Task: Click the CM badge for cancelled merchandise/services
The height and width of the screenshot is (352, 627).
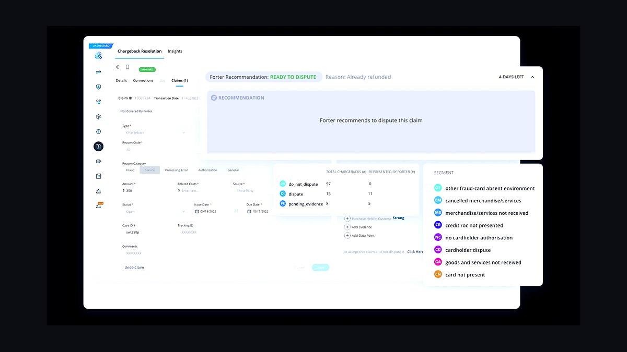Action: coord(438,200)
